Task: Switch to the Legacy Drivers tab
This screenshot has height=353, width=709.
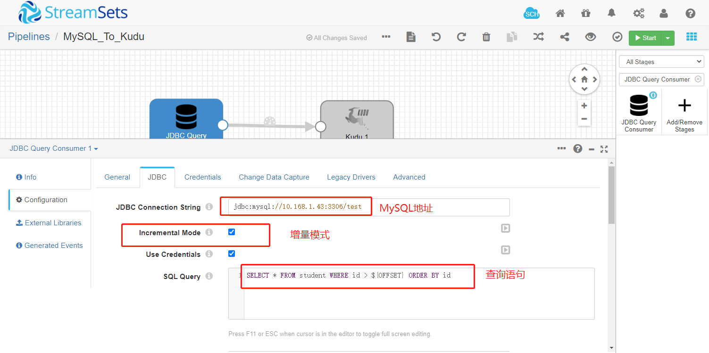Action: tap(351, 177)
